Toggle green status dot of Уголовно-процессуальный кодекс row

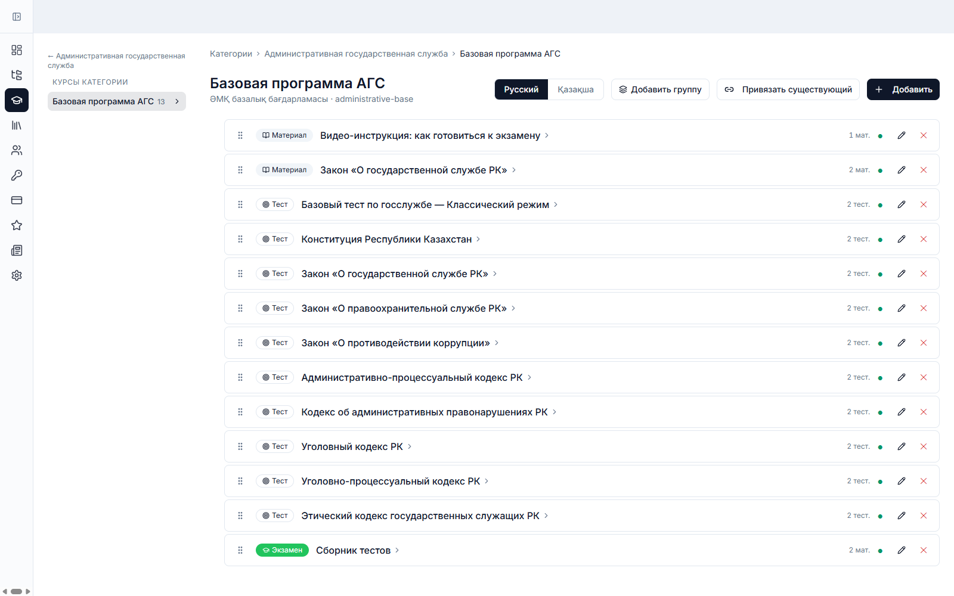click(x=880, y=482)
